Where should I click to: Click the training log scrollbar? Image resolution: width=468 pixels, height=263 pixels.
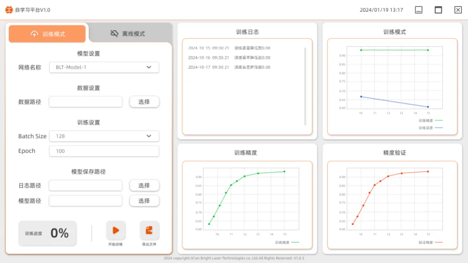coord(305,87)
